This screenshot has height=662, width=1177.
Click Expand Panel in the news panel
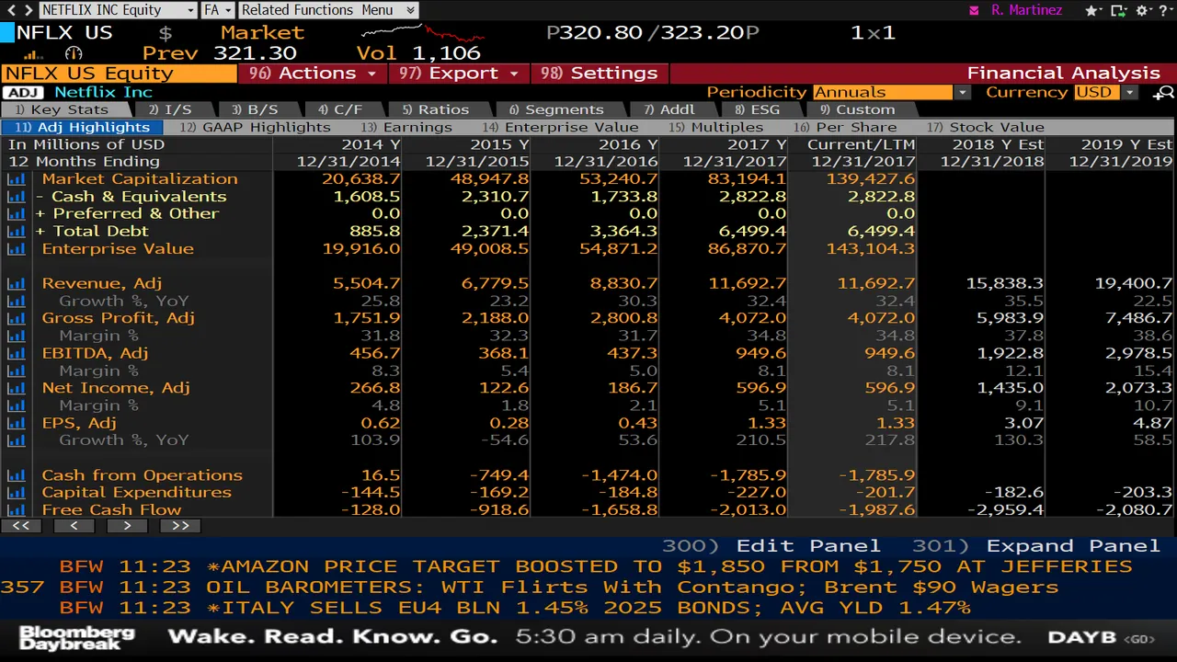point(1036,546)
